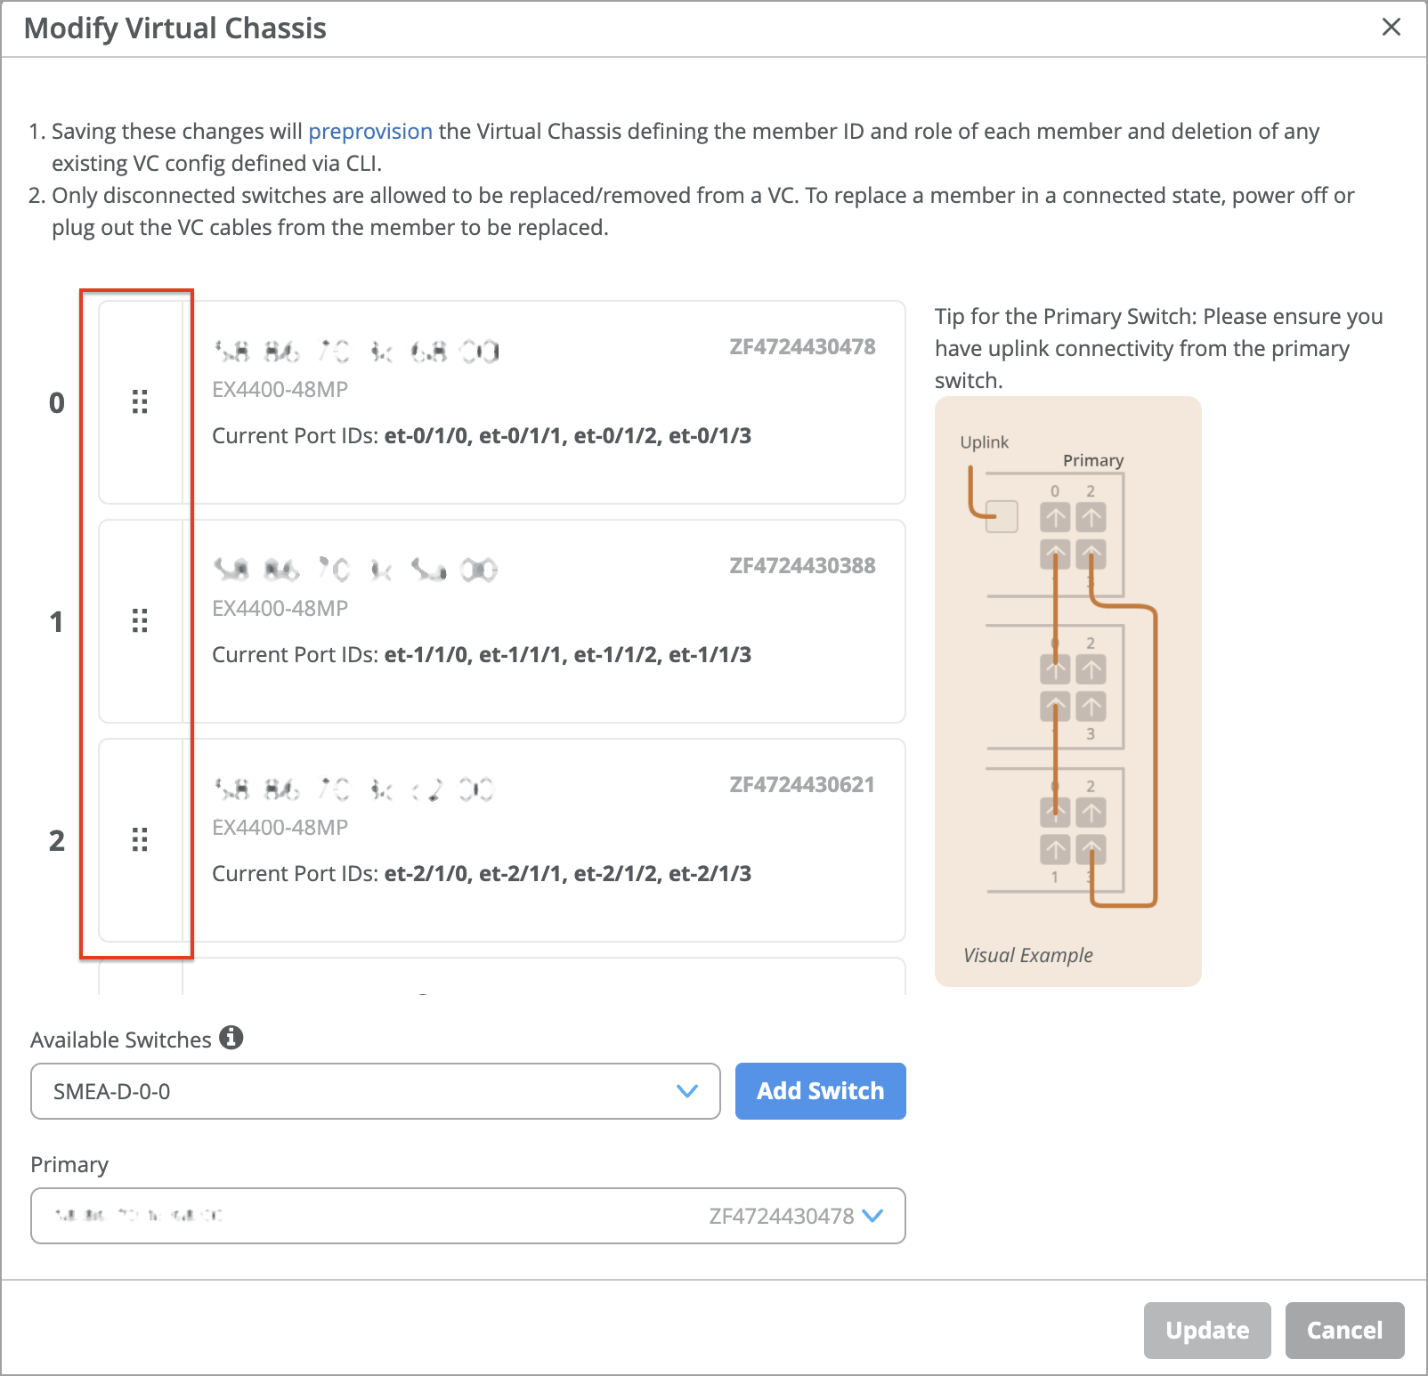The height and width of the screenshot is (1376, 1428).
Task: Click drag handle for member 2 switch
Action: pyautogui.click(x=140, y=839)
